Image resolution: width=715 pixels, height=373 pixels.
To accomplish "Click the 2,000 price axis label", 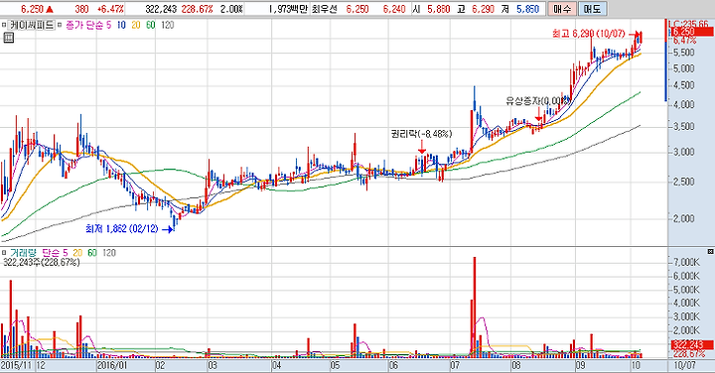I will 684,218.
